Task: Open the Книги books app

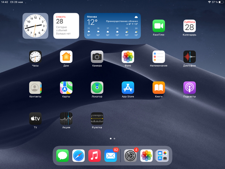Action: click(158, 88)
